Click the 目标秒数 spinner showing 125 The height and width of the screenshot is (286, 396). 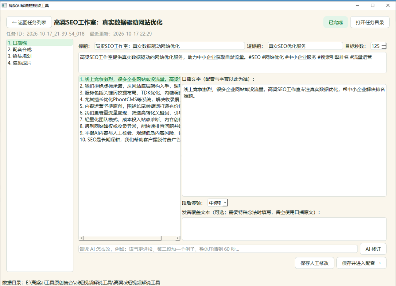(x=378, y=46)
